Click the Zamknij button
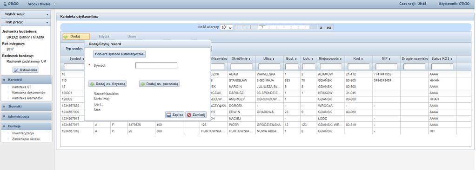This screenshot has width=476, height=170. click(196, 115)
